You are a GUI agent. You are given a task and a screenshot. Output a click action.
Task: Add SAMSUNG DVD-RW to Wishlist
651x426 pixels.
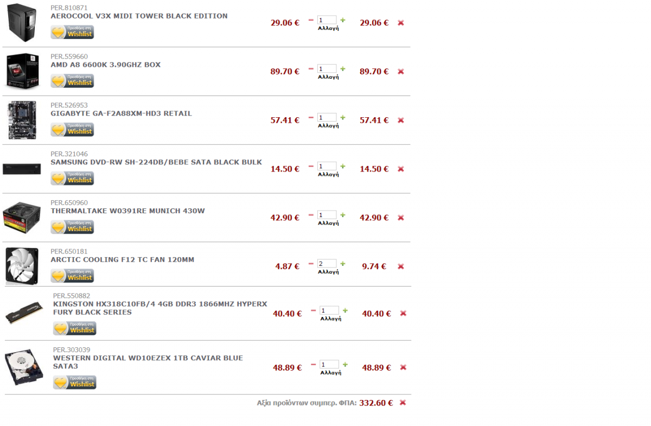[72, 178]
